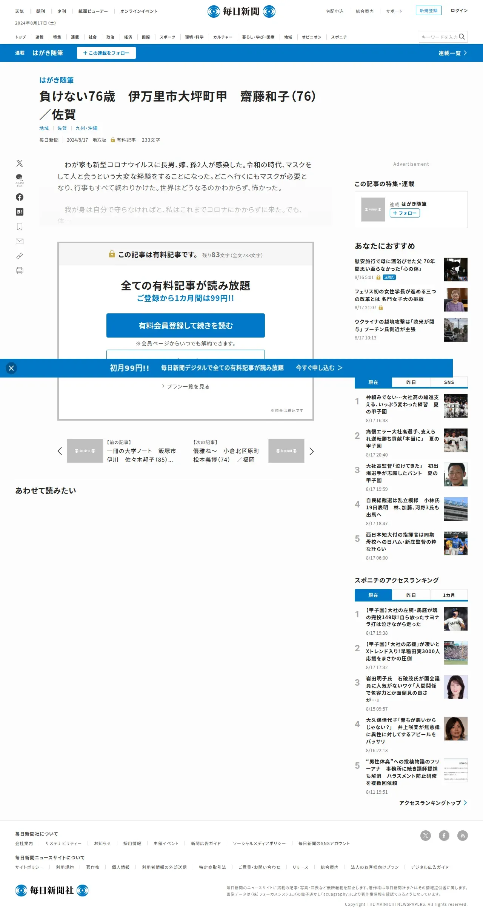
Task: Open オピニオン navigation item
Action: [312, 37]
